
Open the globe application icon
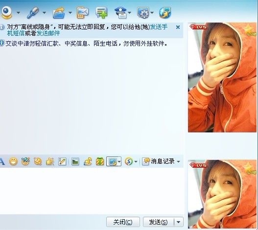pyautogui.click(x=165, y=13)
